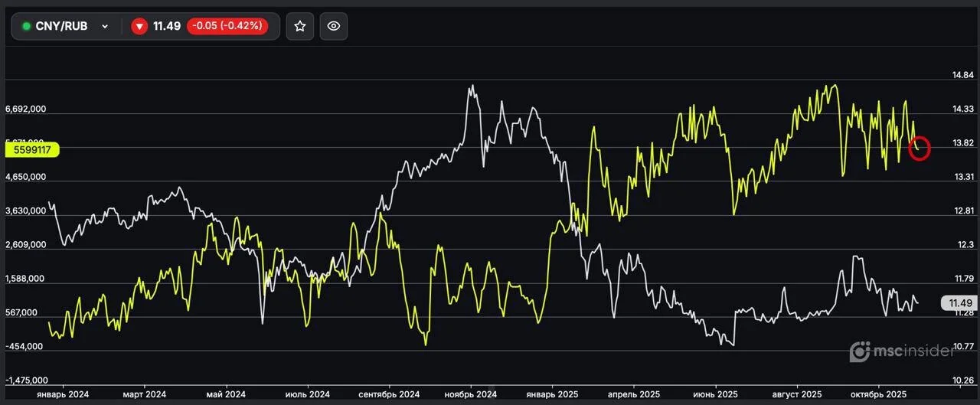Click the white line peak near ноябрь 2024
The width and height of the screenshot is (980, 405).
[x=472, y=87]
